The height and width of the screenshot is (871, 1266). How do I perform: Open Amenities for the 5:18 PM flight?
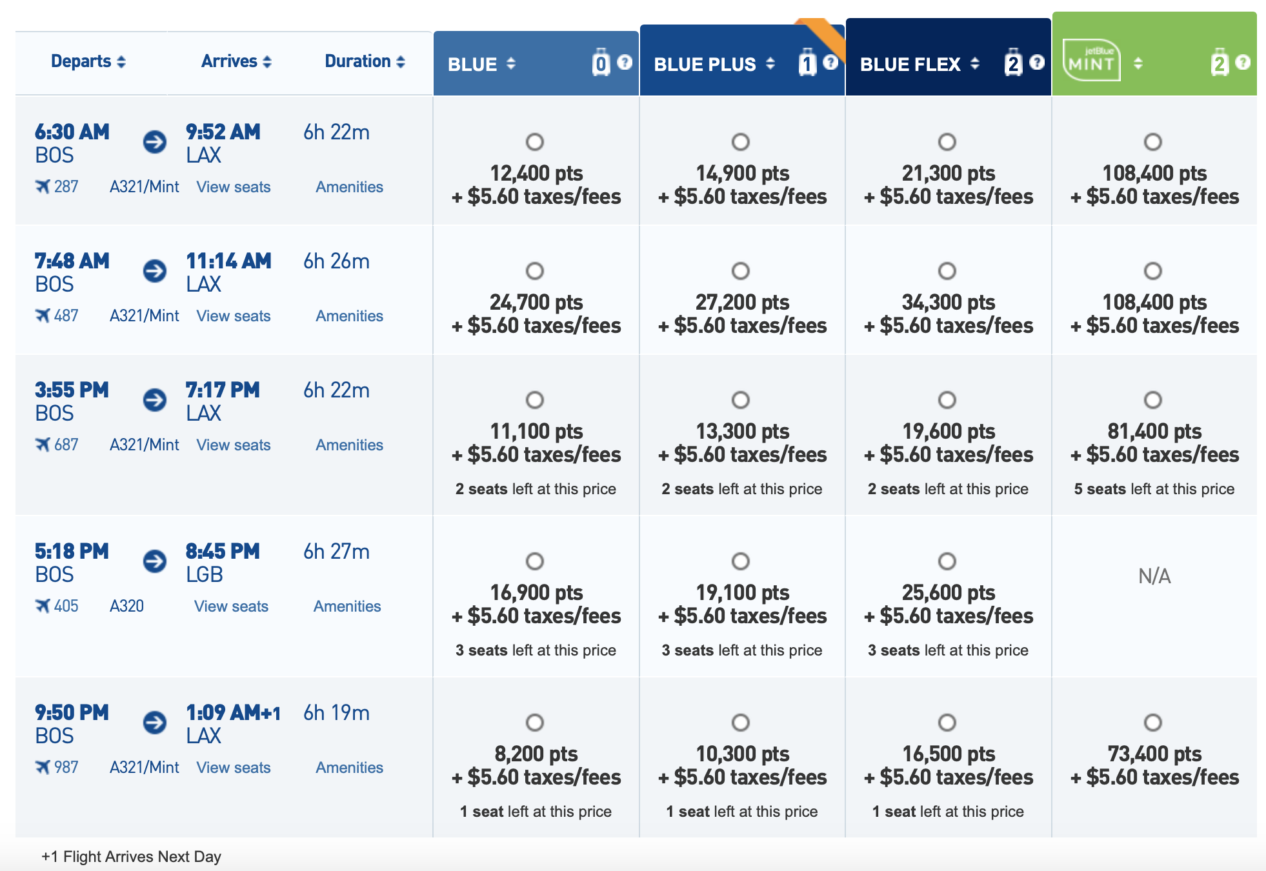[x=347, y=606]
